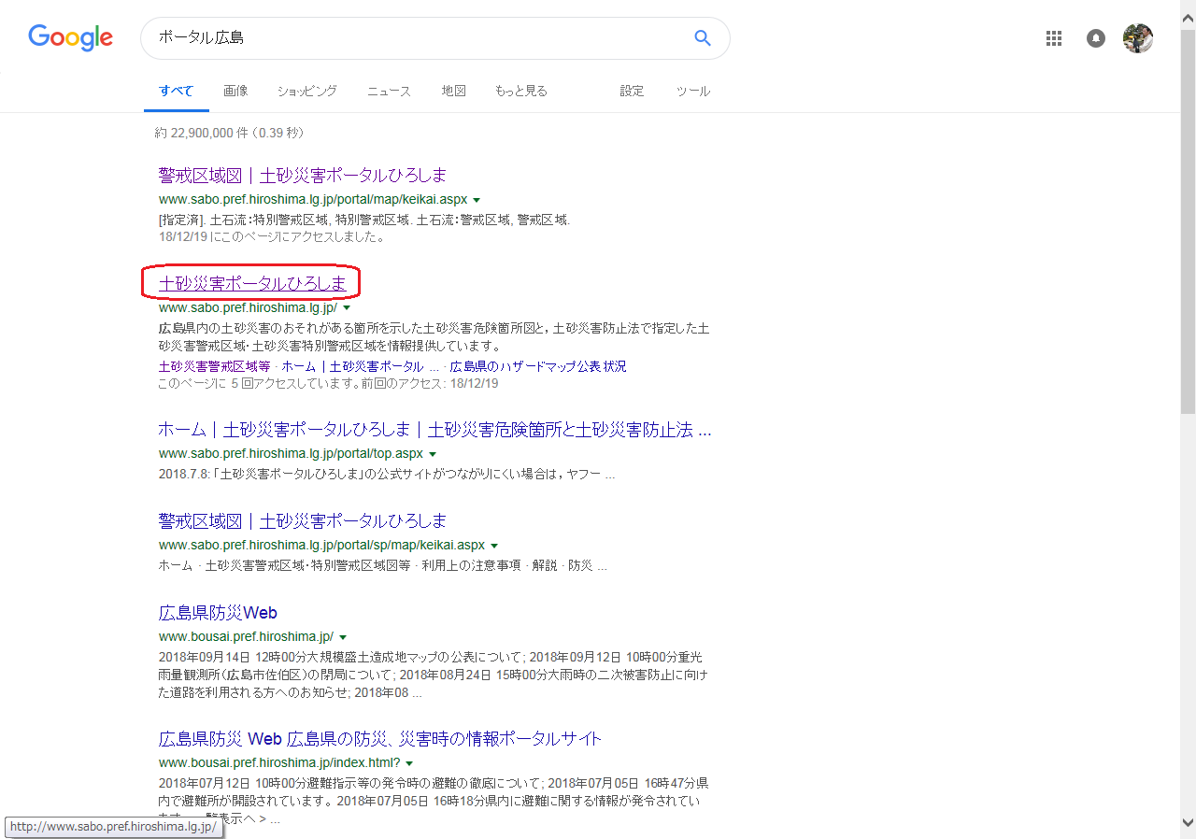This screenshot has height=839, width=1196.
Task: Expand arrow beside www.bousai.pref.hiroshima.jp/ URL
Action: click(343, 636)
